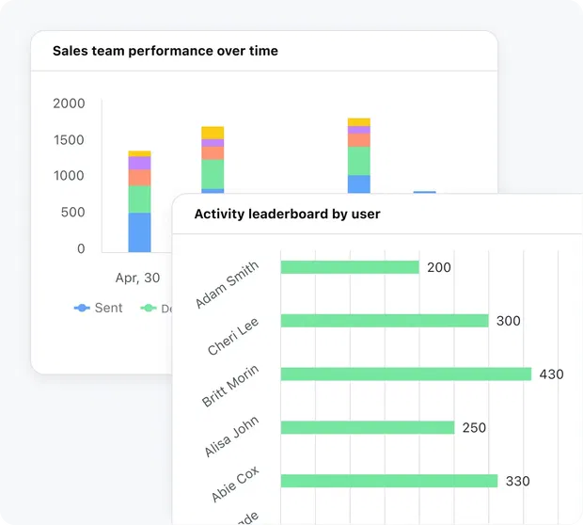This screenshot has width=583, height=525.
Task: Click the 'Britt Morin' name label
Action: (x=229, y=386)
